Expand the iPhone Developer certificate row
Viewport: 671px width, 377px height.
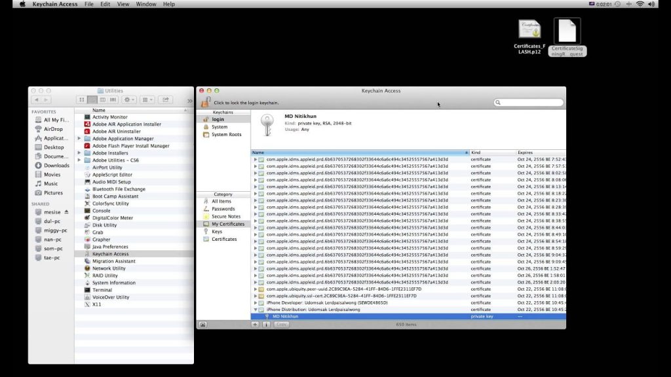[256, 302]
